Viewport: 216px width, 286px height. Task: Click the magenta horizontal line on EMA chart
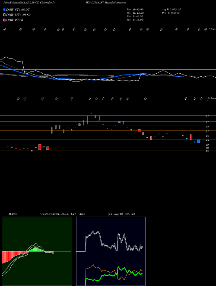tap(108, 69)
